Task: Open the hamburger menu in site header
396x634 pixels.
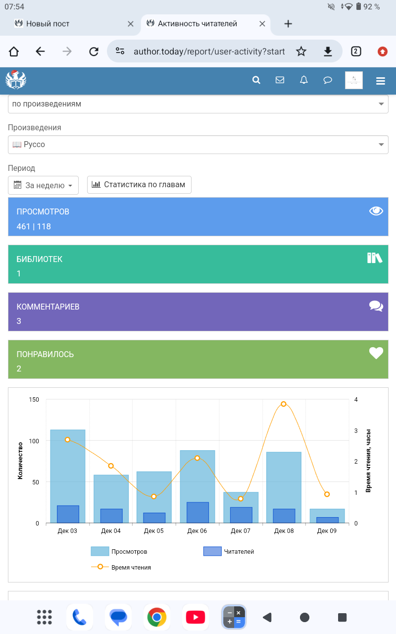Action: 380,81
